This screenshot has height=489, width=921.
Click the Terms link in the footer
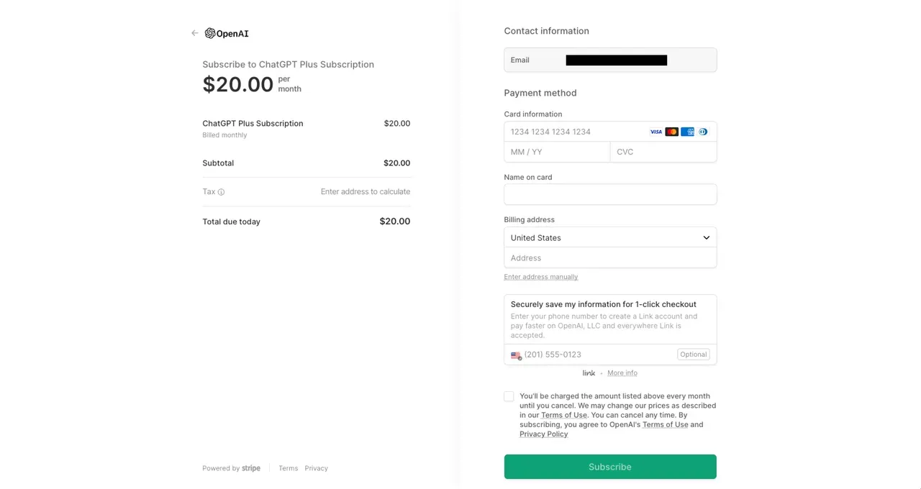point(288,468)
